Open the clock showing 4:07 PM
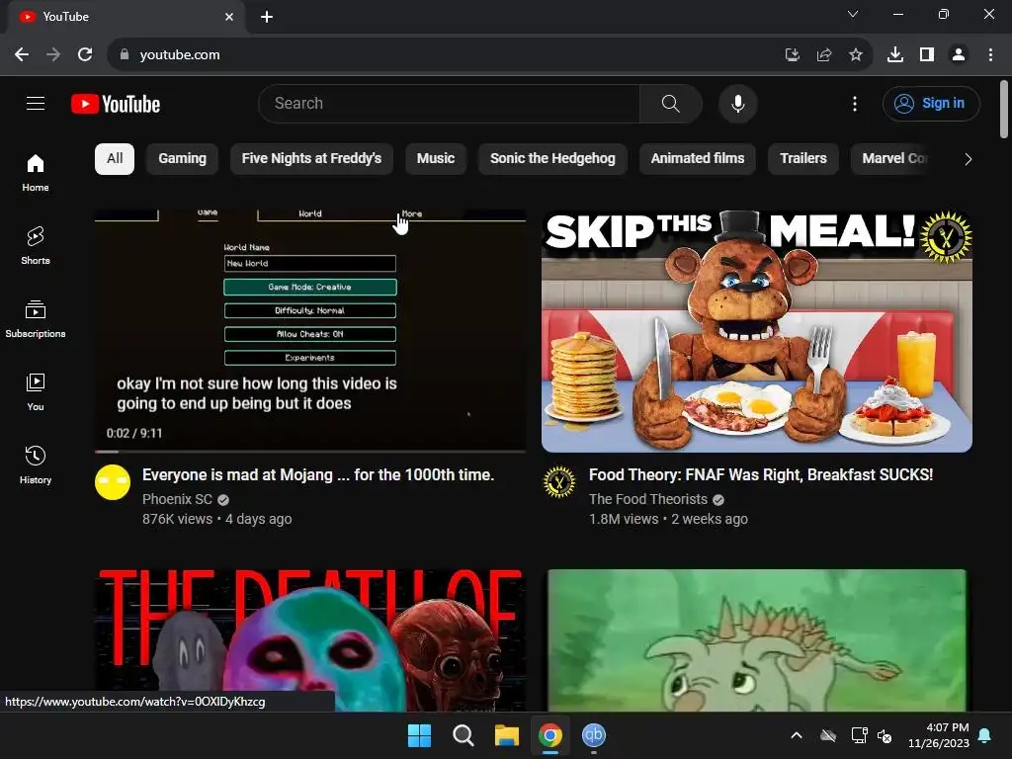This screenshot has width=1012, height=759. click(939, 735)
